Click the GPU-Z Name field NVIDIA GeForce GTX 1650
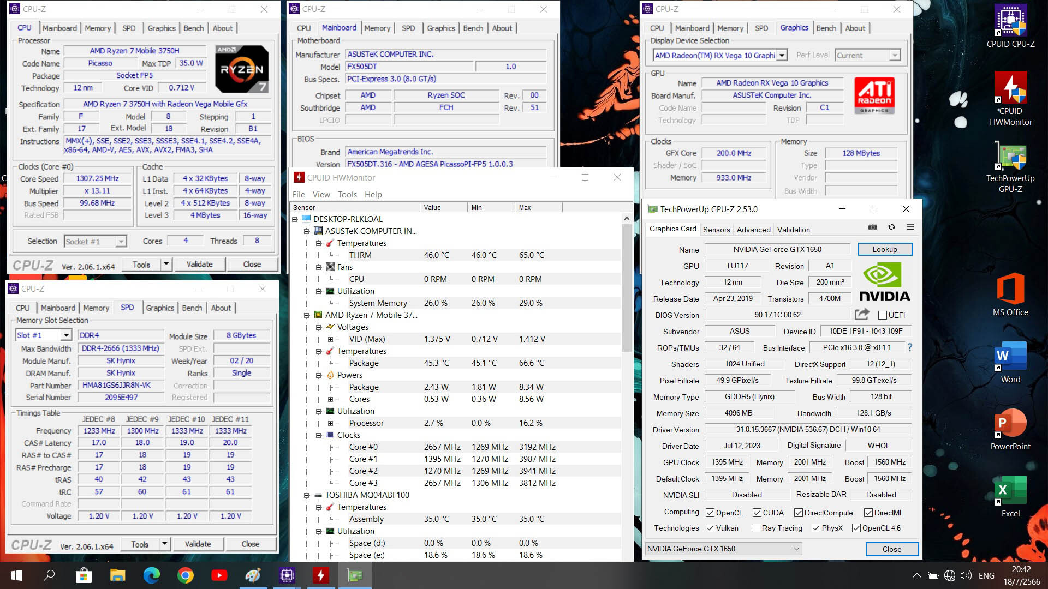Screen dimensions: 1048x589 pos(777,249)
